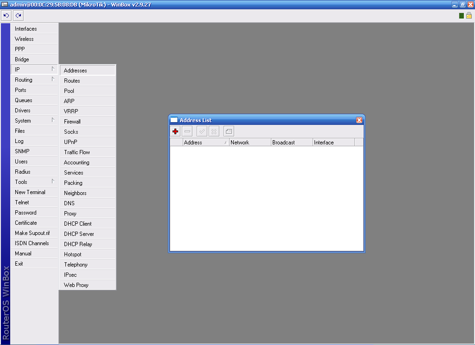Viewport: 475px width, 345px height.
Task: Open the Interfaces menu item
Action: click(x=34, y=29)
